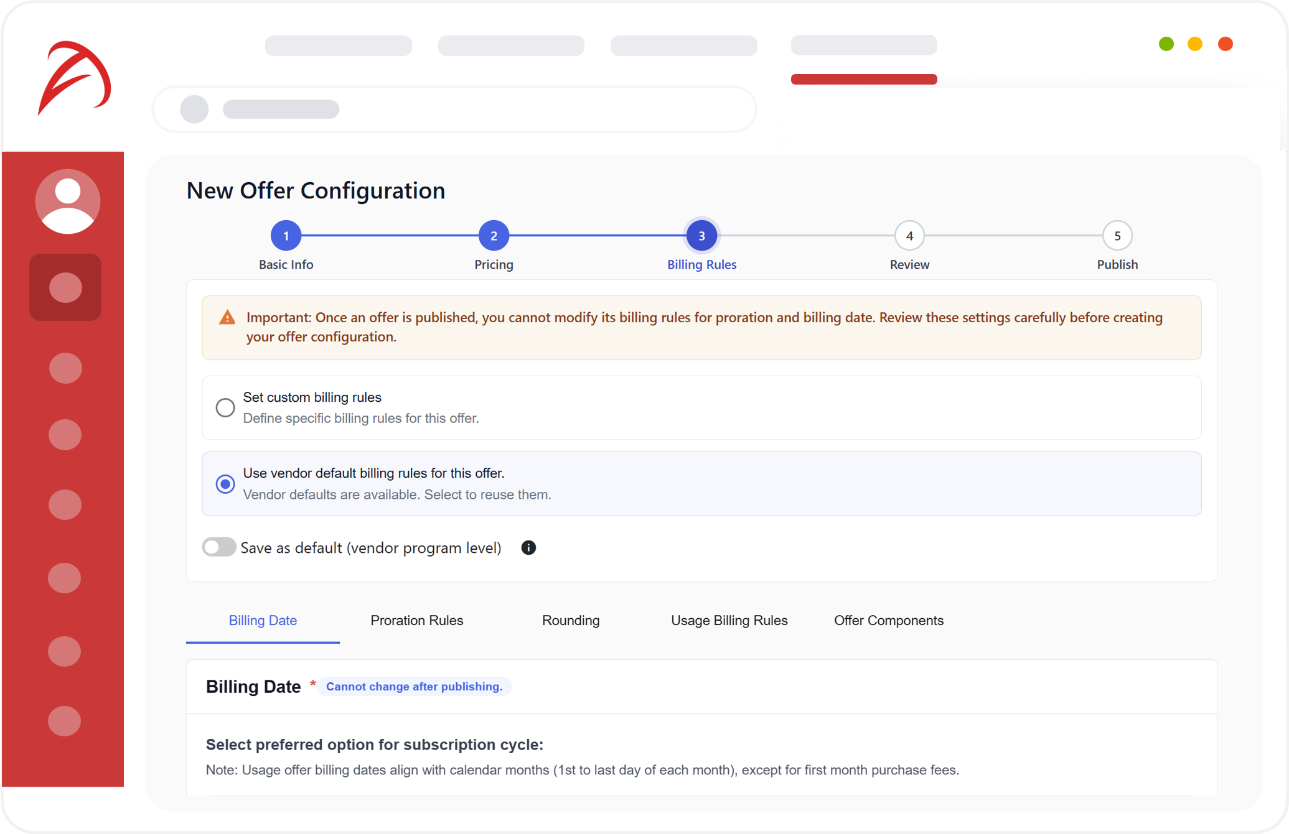
Task: Open the user profile avatar in the sidebar
Action: tap(67, 201)
